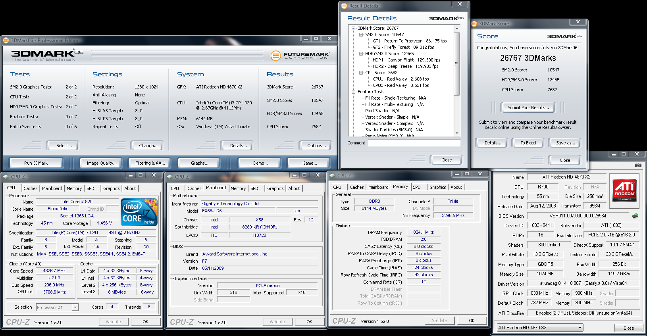
Task: Close the Result Details dialog via Close button
Action: [x=447, y=160]
